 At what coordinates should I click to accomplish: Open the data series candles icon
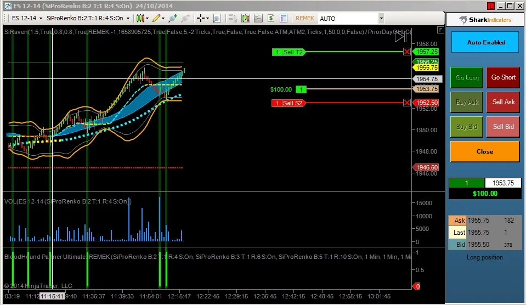coord(246,18)
